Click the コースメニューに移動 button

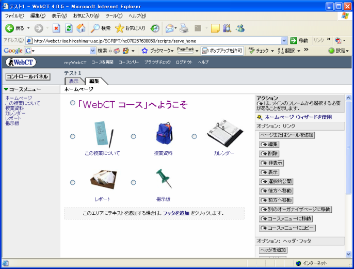286,218
